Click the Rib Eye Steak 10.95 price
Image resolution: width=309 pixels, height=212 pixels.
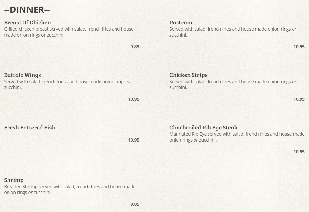tap(299, 152)
